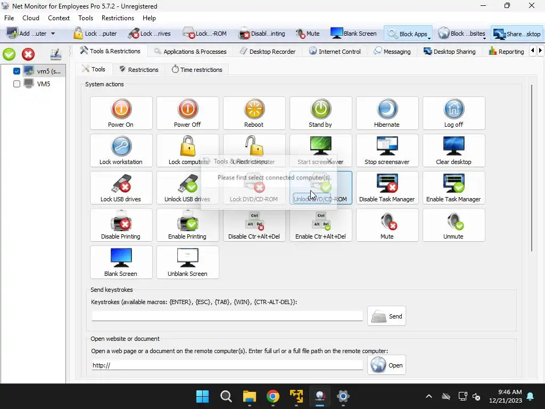Click Enable Printing action
Screen dimensions: 545x409
point(188,225)
